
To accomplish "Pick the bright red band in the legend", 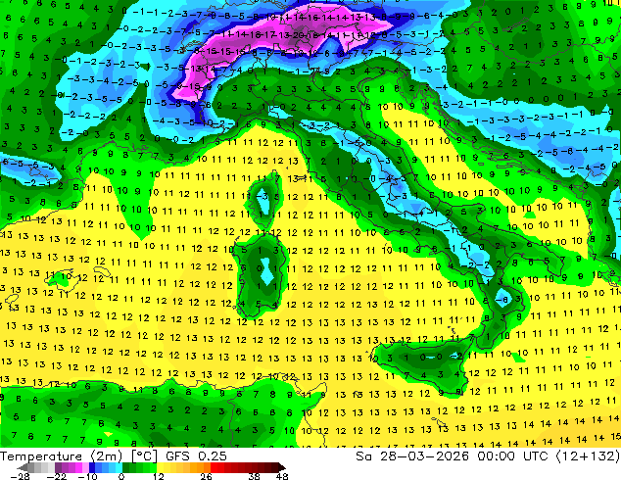I will click(x=214, y=467).
